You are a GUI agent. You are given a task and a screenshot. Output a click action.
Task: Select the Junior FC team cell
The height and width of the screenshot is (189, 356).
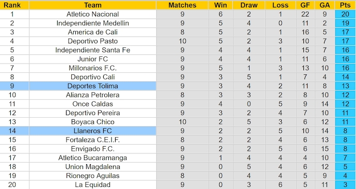[93, 59]
